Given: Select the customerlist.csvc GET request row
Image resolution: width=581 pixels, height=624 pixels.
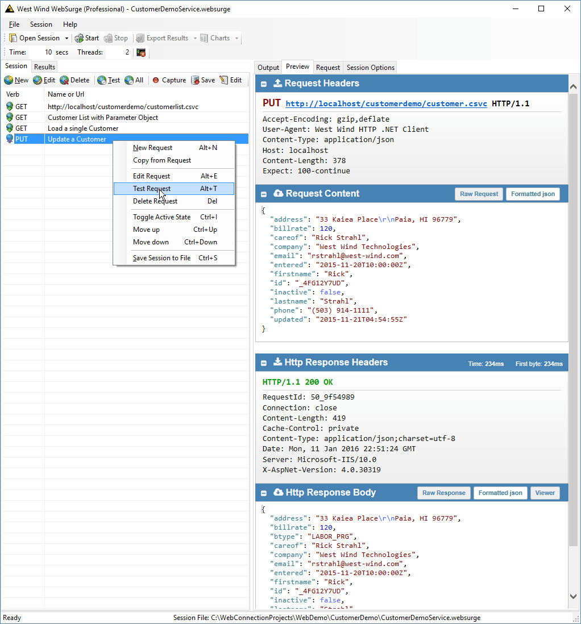Looking at the screenshot, I should coord(127,107).
